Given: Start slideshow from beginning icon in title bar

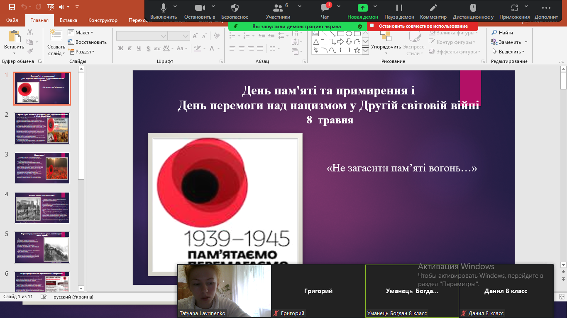Looking at the screenshot, I should pyautogui.click(x=51, y=7).
